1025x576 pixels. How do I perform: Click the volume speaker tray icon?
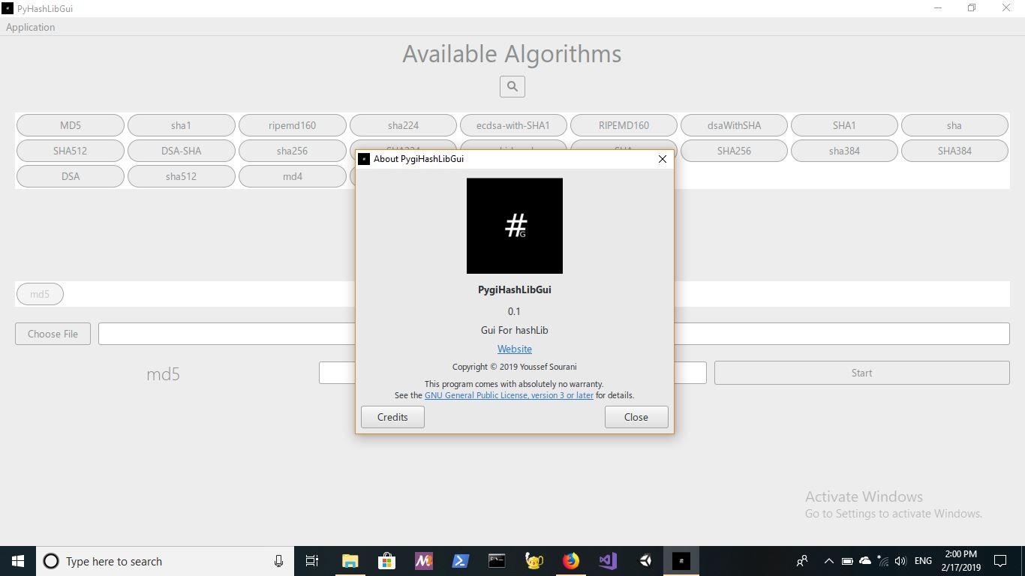tap(900, 561)
